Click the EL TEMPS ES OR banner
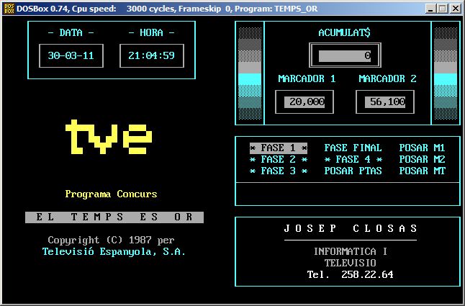The image size is (465, 306). click(x=114, y=217)
